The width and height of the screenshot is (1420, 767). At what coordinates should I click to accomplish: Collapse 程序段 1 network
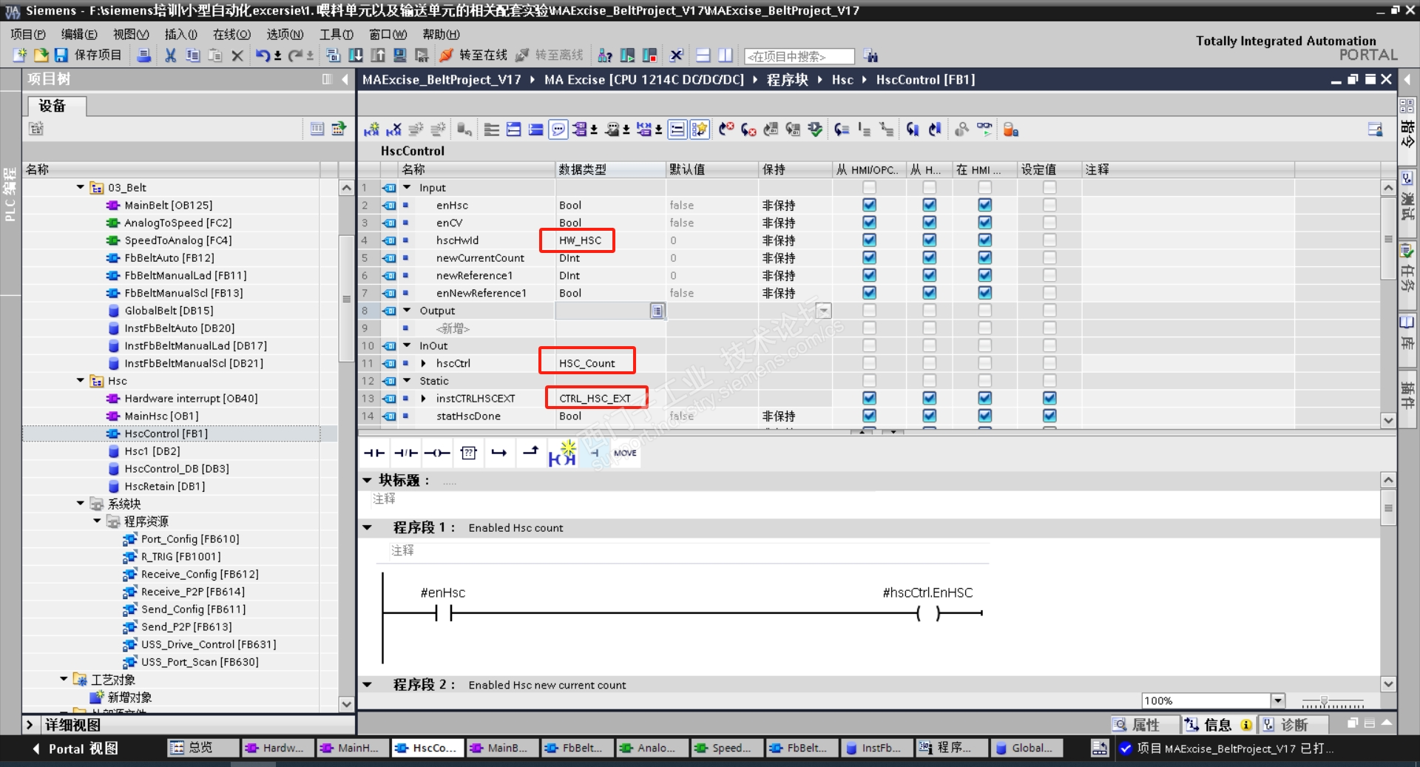click(x=367, y=527)
